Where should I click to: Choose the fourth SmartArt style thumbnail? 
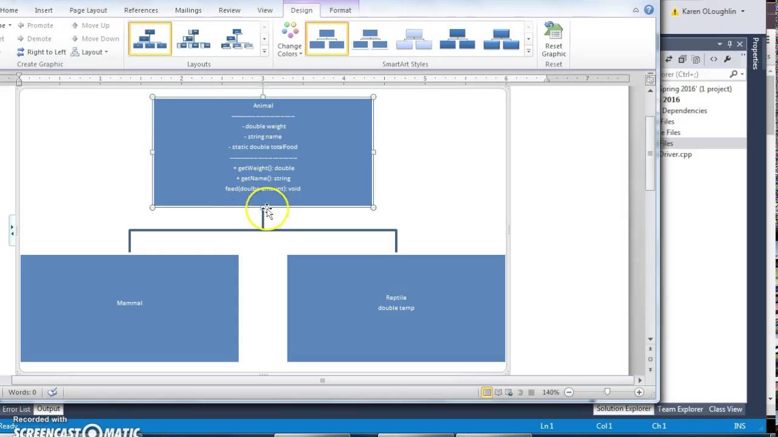coord(458,39)
